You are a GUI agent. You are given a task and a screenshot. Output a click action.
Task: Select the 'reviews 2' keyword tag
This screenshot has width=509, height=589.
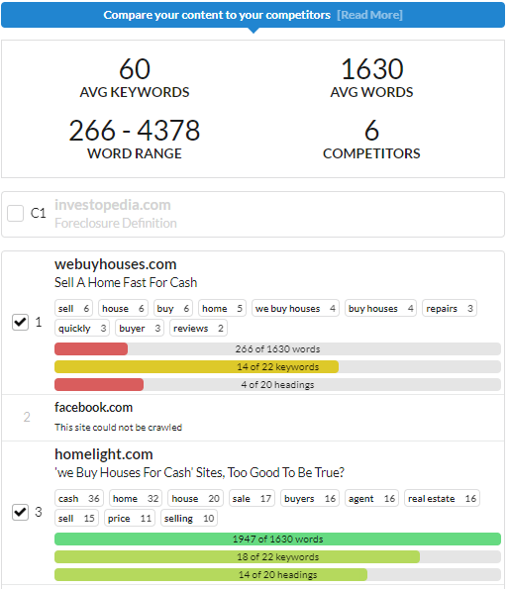tap(198, 329)
